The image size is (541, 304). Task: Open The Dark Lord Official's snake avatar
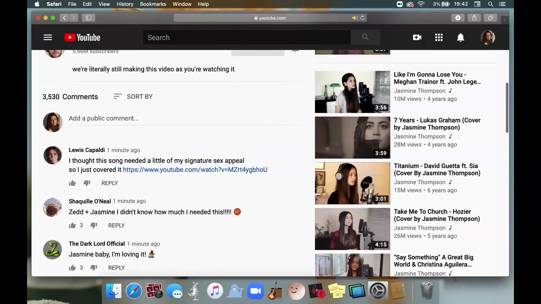[x=52, y=250]
